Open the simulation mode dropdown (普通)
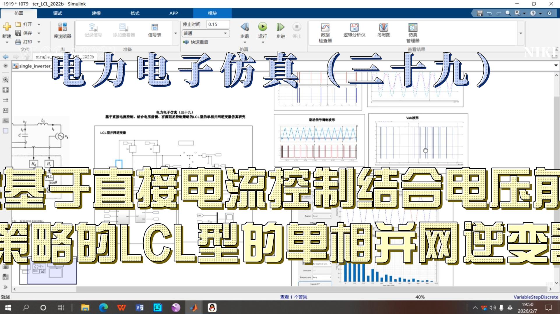560x314 pixels. coord(205,33)
